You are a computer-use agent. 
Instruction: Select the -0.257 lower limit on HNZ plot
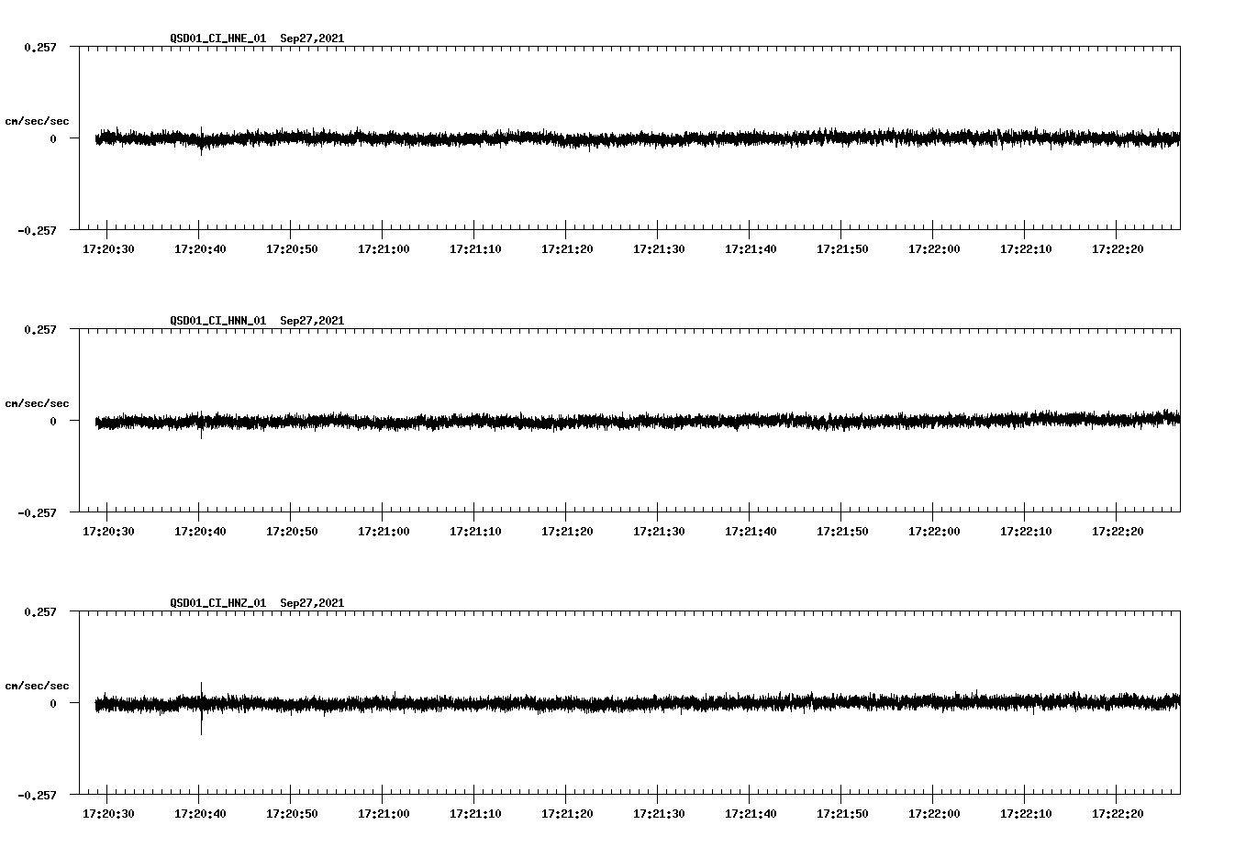coord(37,795)
